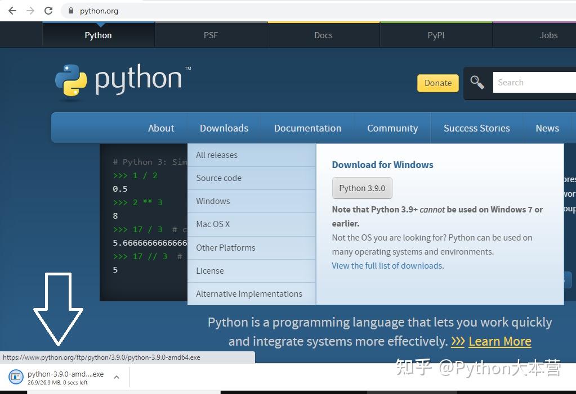Switch to the PSF tab
This screenshot has width=576, height=394.
click(211, 35)
